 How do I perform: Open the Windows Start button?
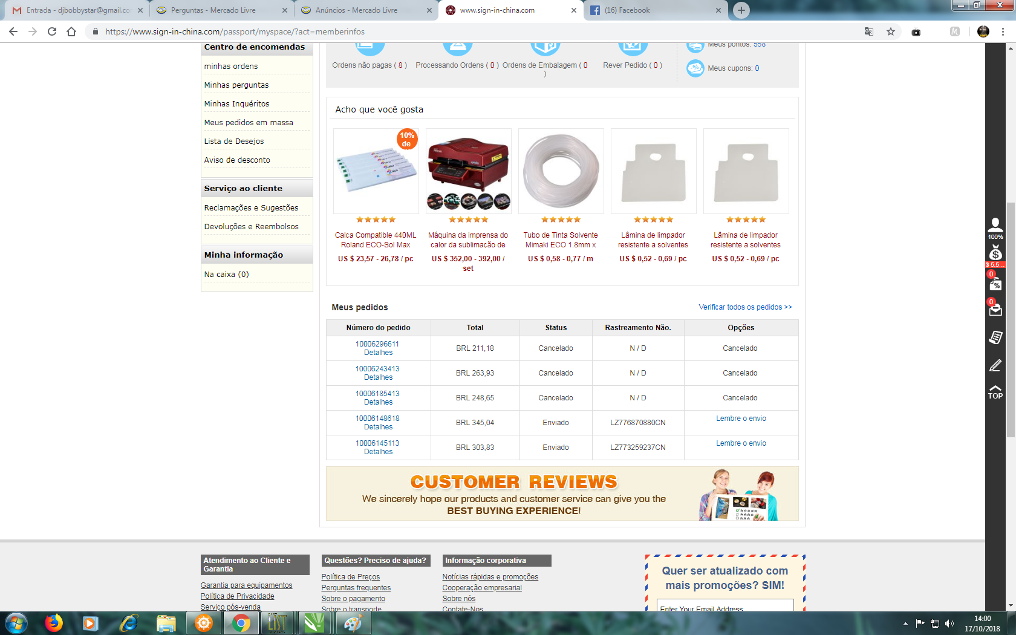[x=16, y=623]
